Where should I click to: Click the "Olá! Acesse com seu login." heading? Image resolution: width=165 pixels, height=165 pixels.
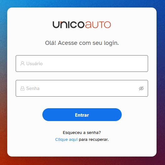82,43
